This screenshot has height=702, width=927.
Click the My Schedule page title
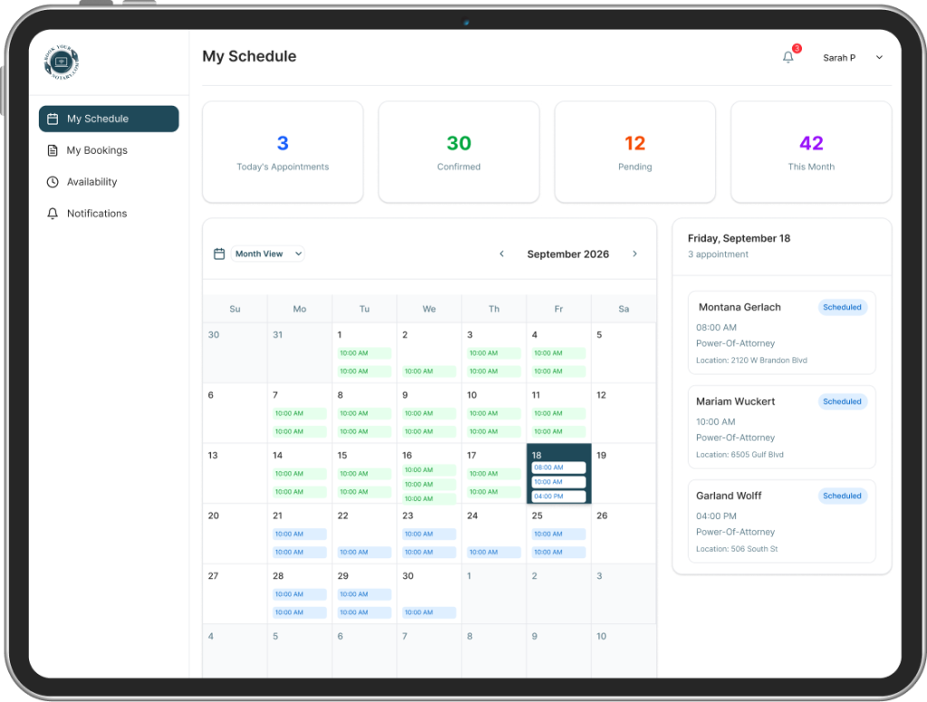[250, 56]
